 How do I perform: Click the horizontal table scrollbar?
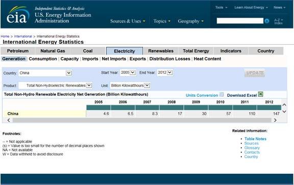[142, 120]
